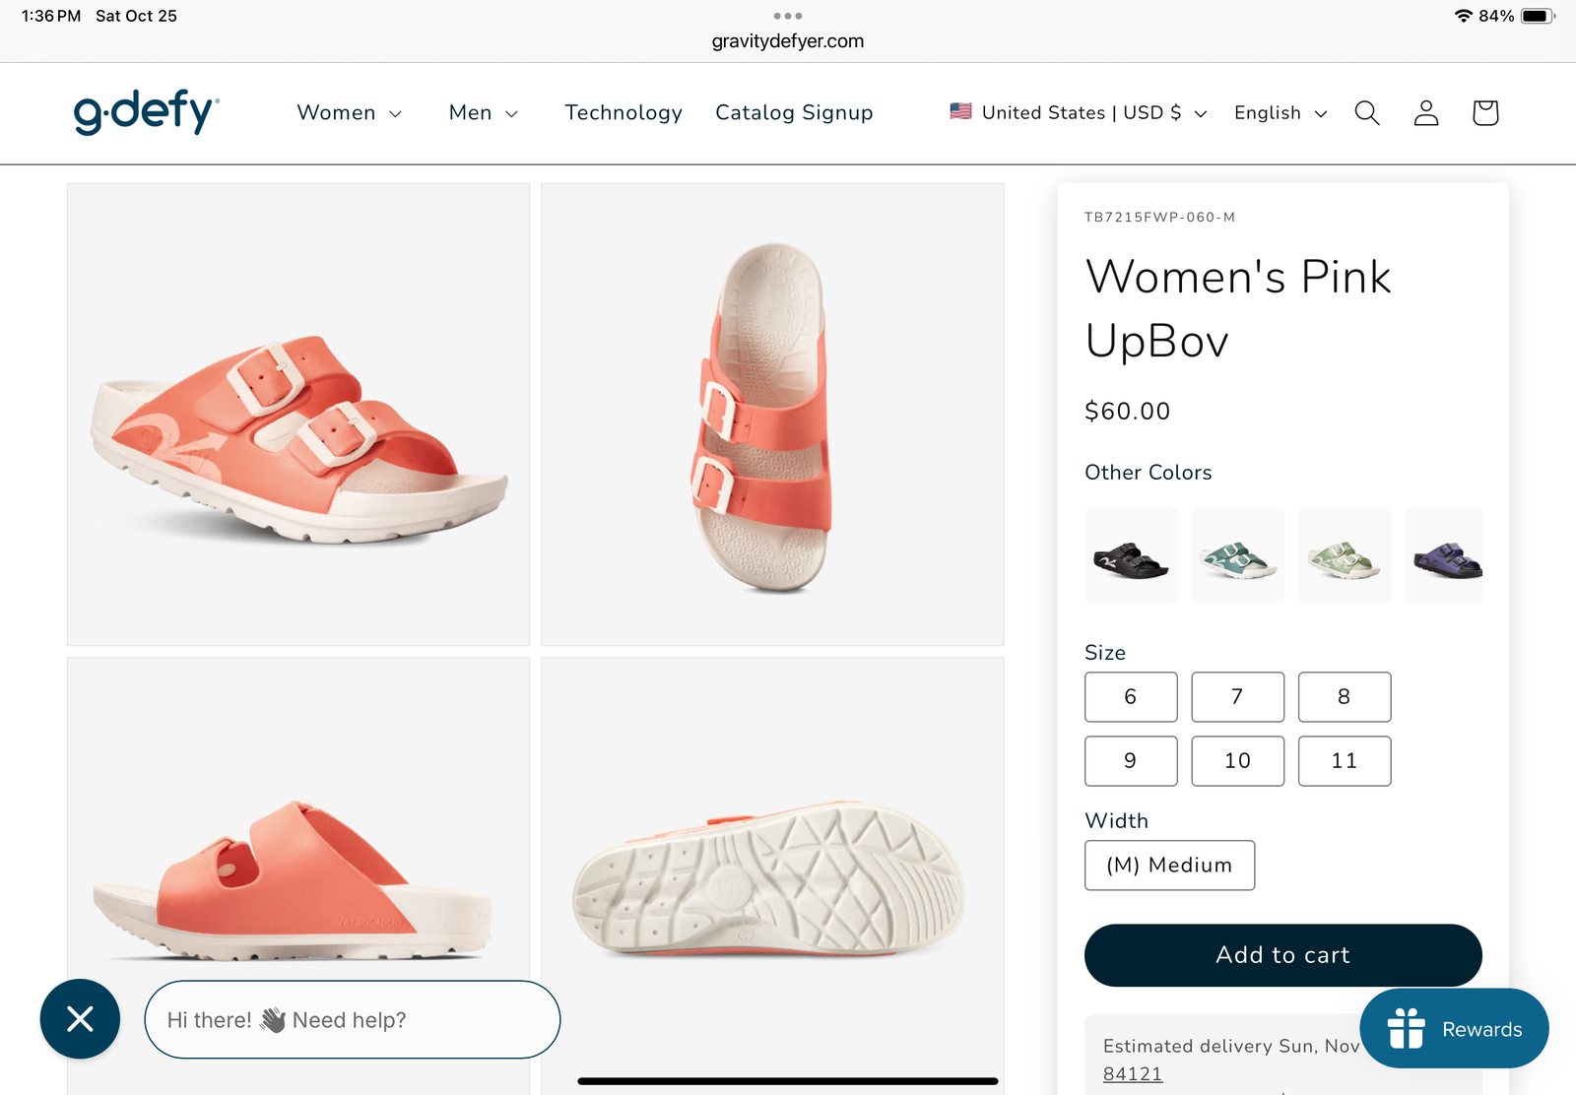Choose size 10

(1237, 761)
